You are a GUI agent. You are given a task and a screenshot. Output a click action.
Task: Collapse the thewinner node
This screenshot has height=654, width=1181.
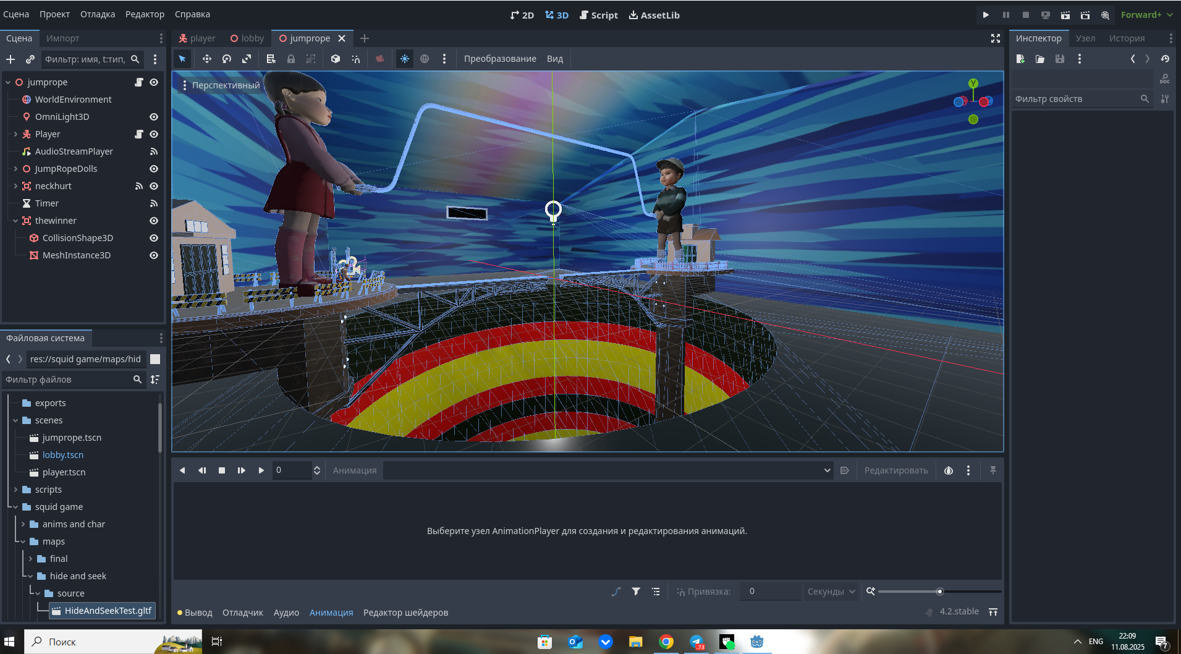tap(15, 221)
